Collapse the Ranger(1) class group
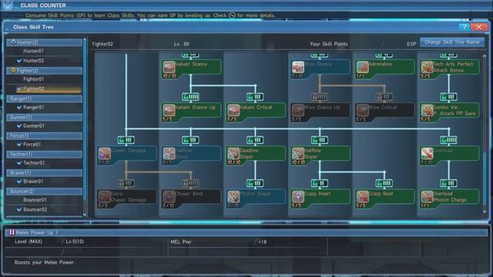 click(x=45, y=98)
